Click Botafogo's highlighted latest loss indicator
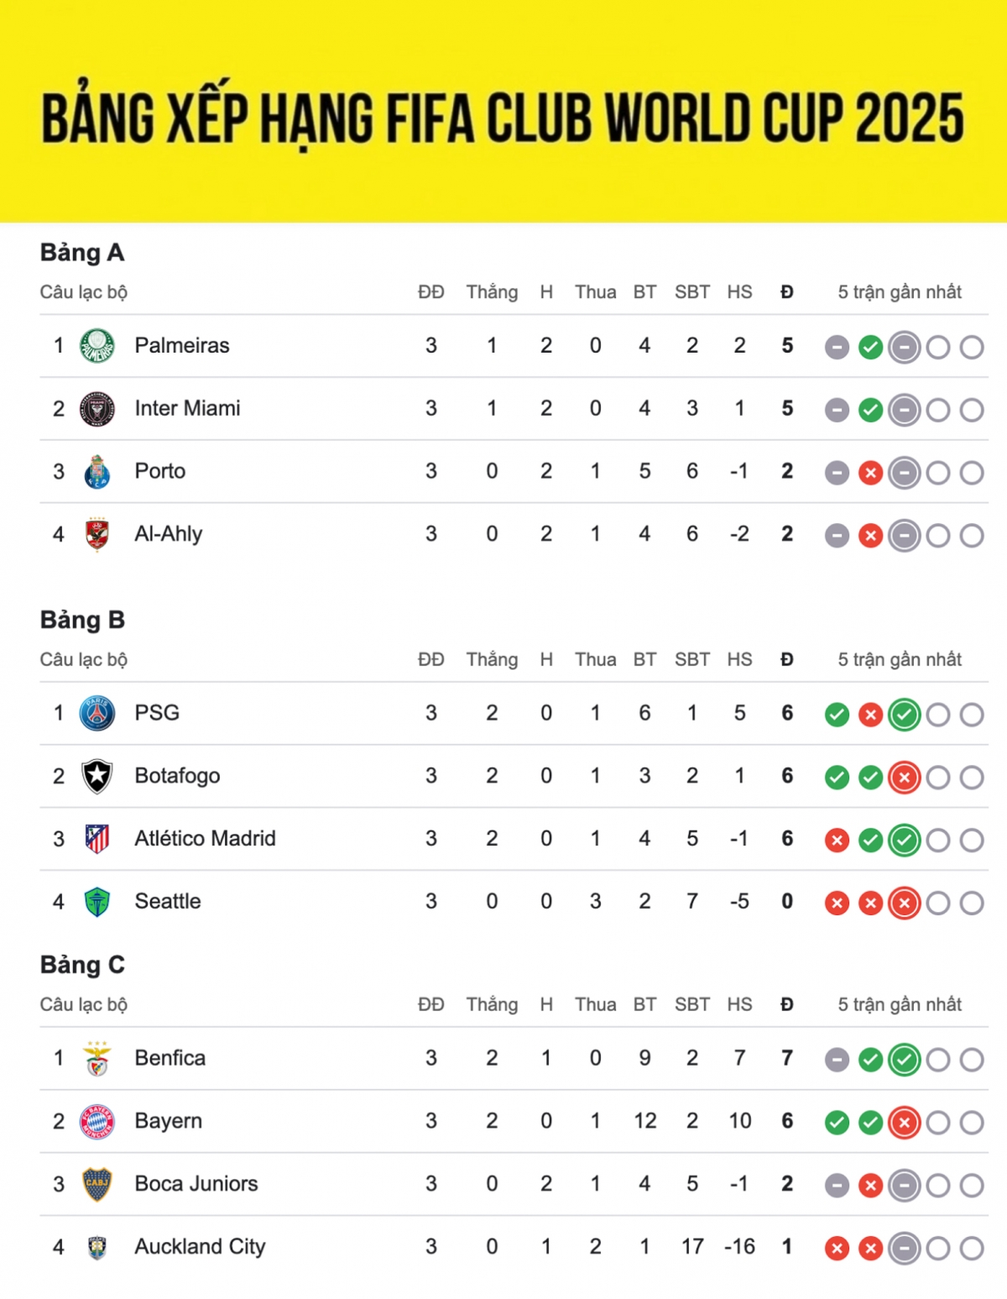Viewport: 1007px width, 1299px height. 905,778
